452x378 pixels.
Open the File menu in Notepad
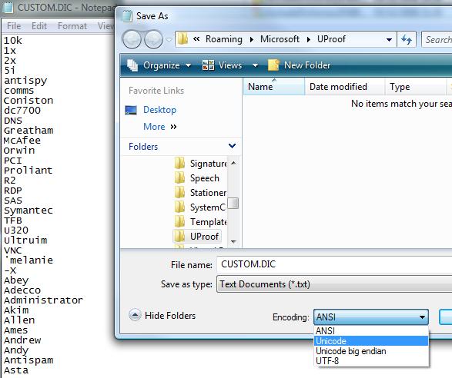(x=14, y=26)
